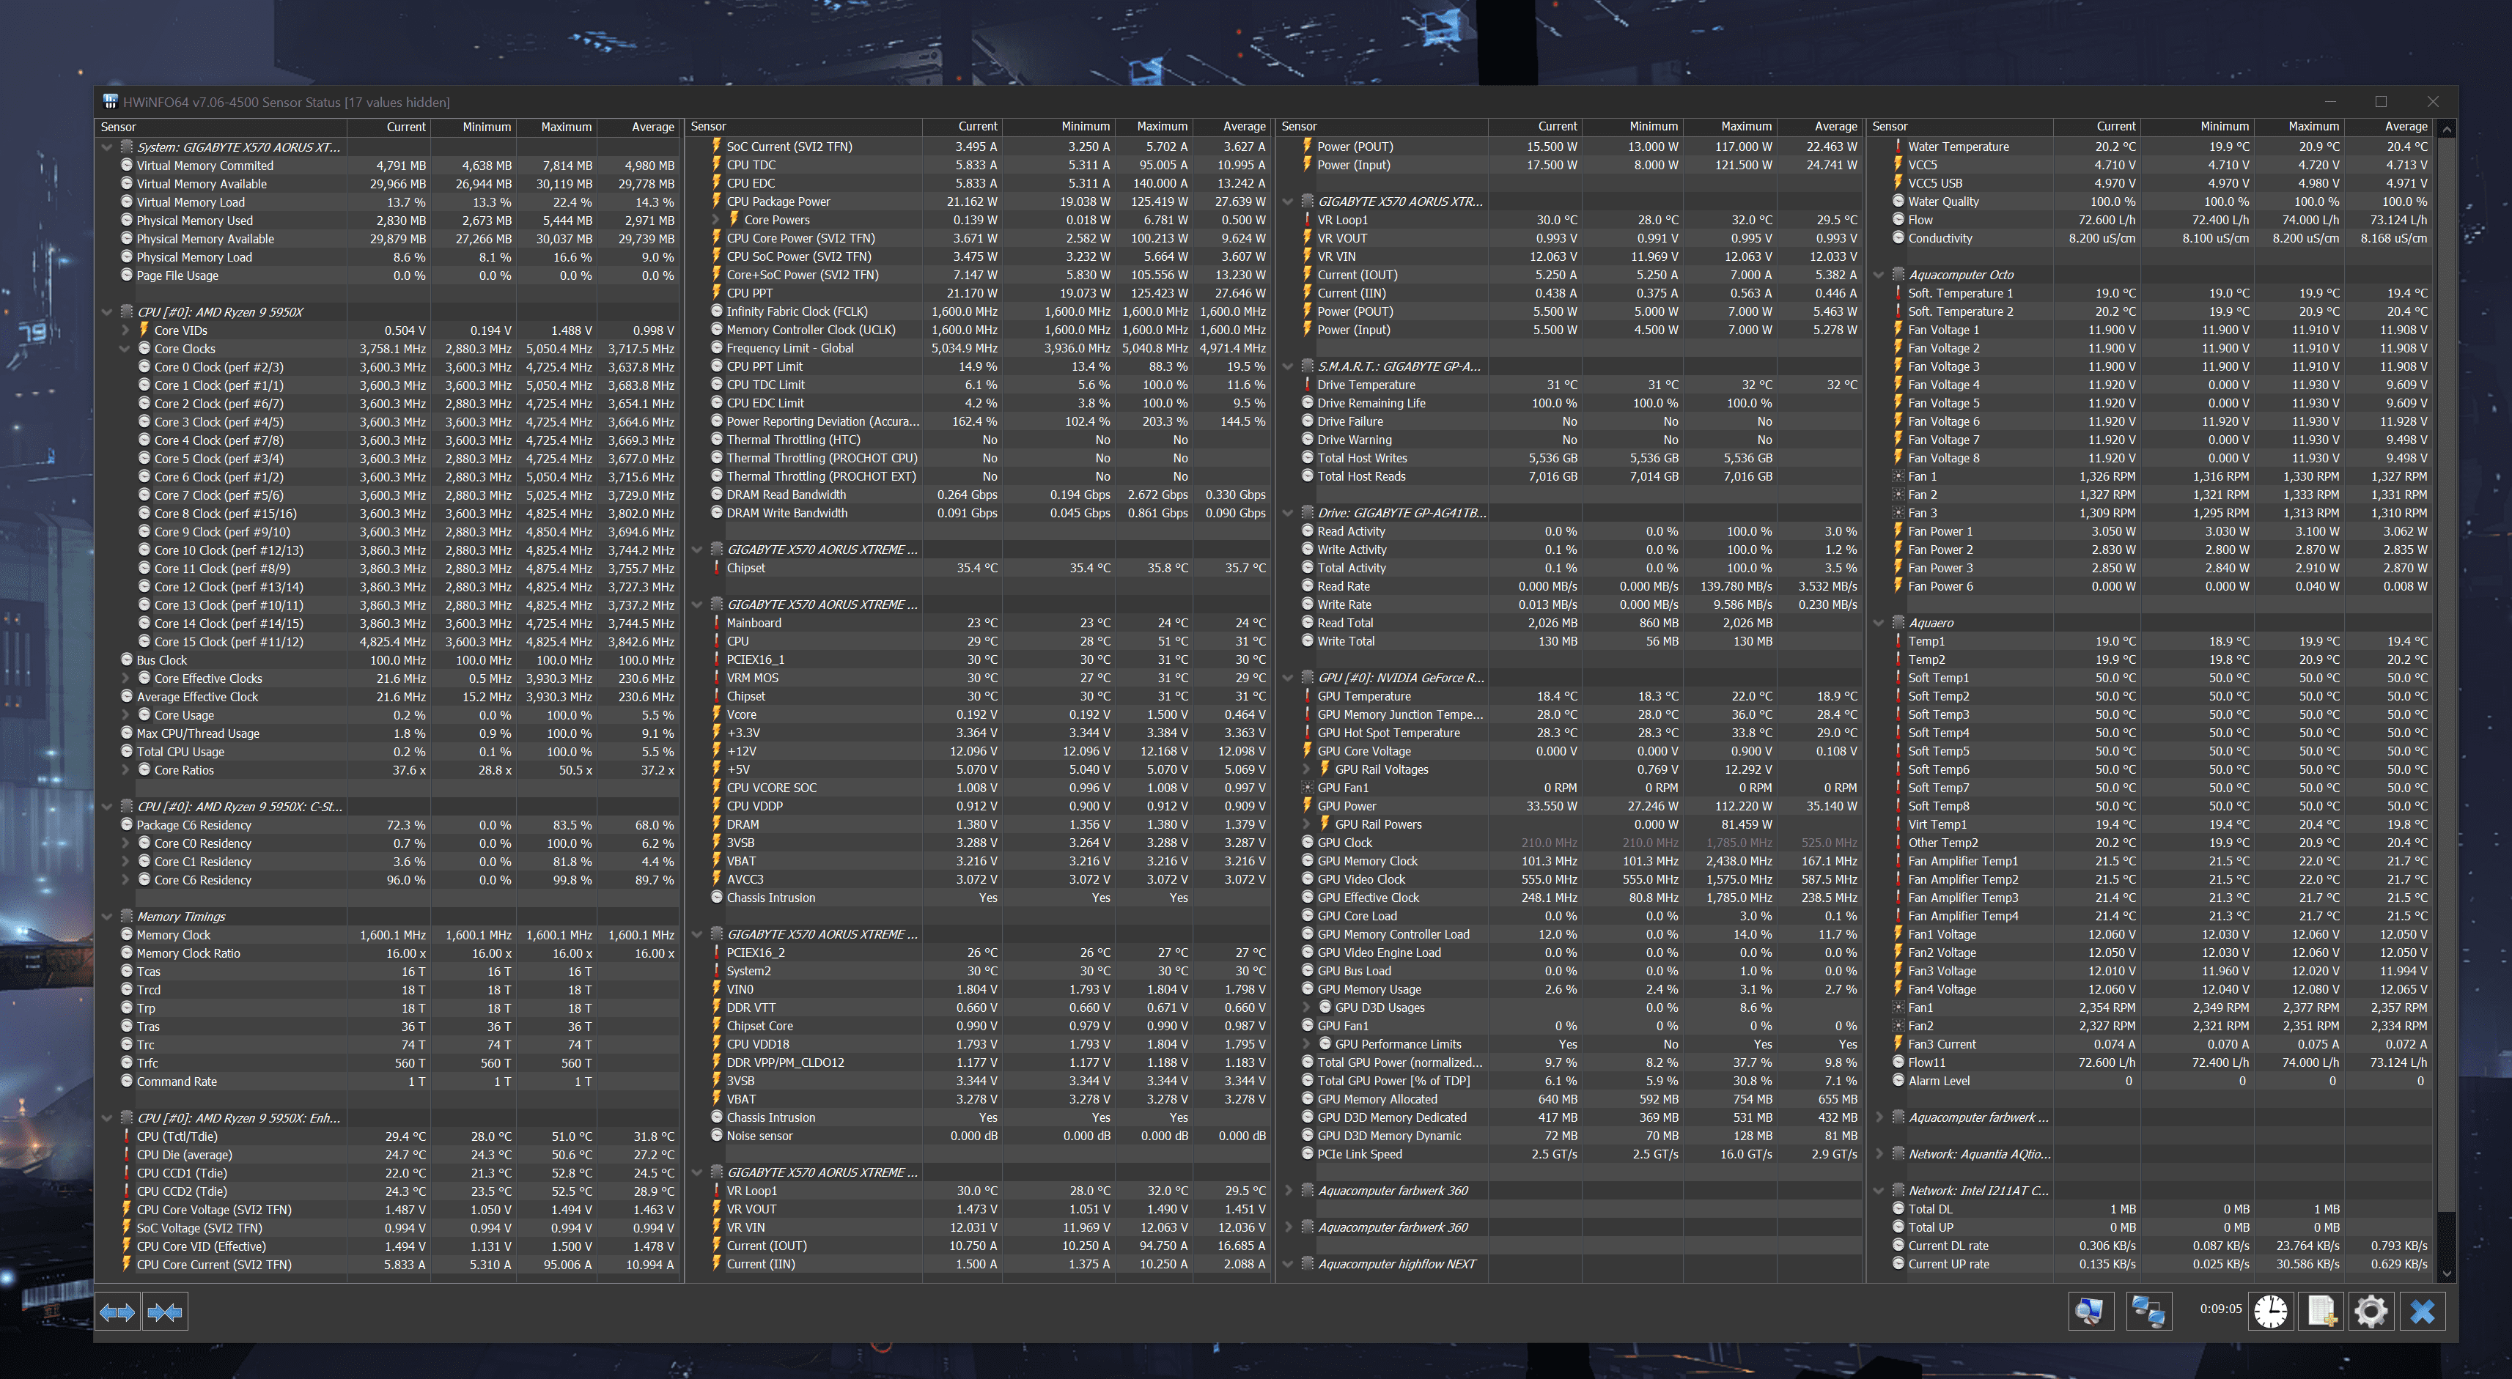Expand the GPU D3D Usages subgroup
This screenshot has height=1379, width=2512.
pyautogui.click(x=1307, y=1008)
